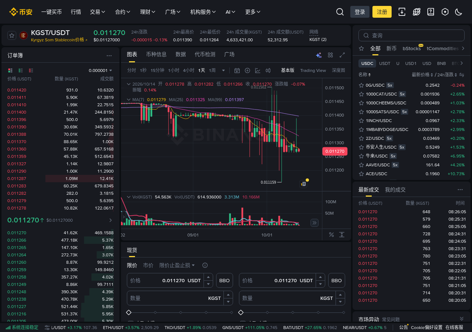The width and height of the screenshot is (472, 332).
Task: Switch chart to Trading View
Action: (313, 70)
